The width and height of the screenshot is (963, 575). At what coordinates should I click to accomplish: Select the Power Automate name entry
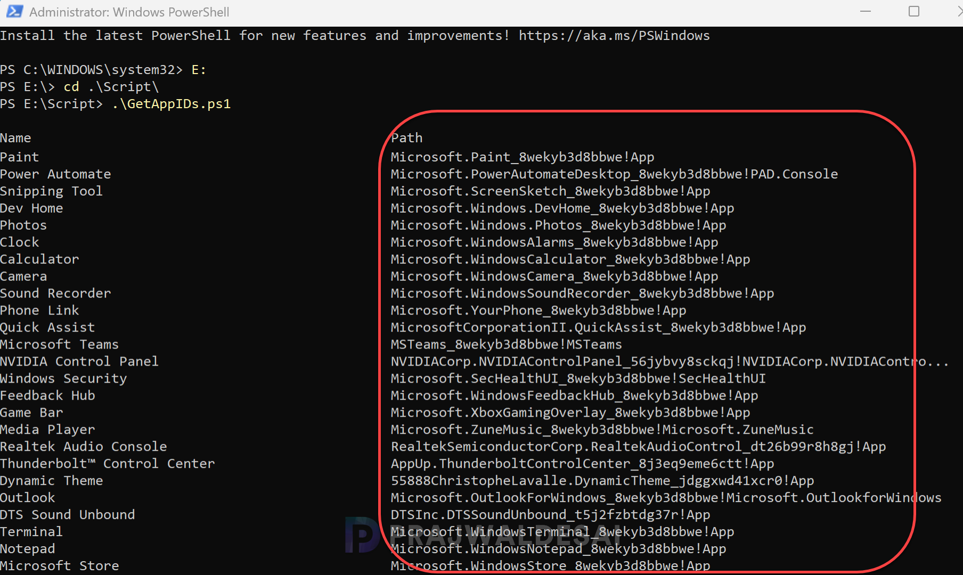(x=55, y=174)
